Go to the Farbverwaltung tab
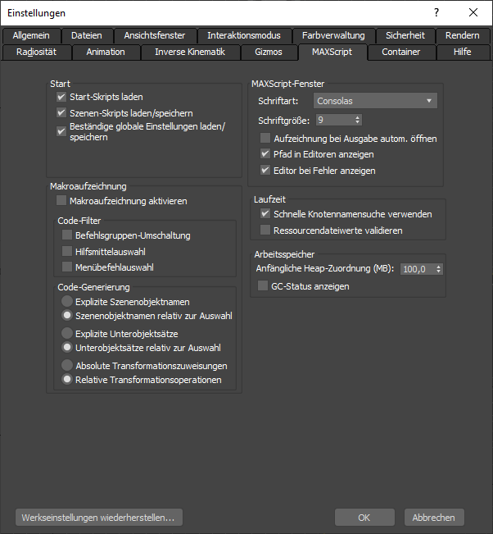The width and height of the screenshot is (493, 534). point(332,35)
